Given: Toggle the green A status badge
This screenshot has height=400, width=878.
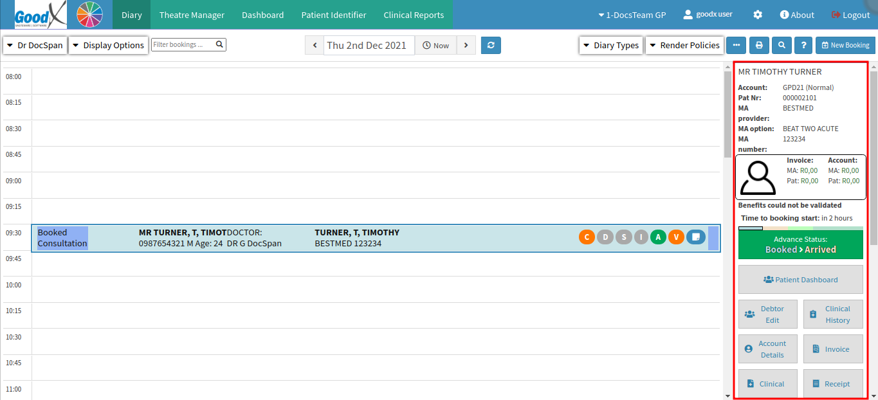Looking at the screenshot, I should [x=659, y=237].
